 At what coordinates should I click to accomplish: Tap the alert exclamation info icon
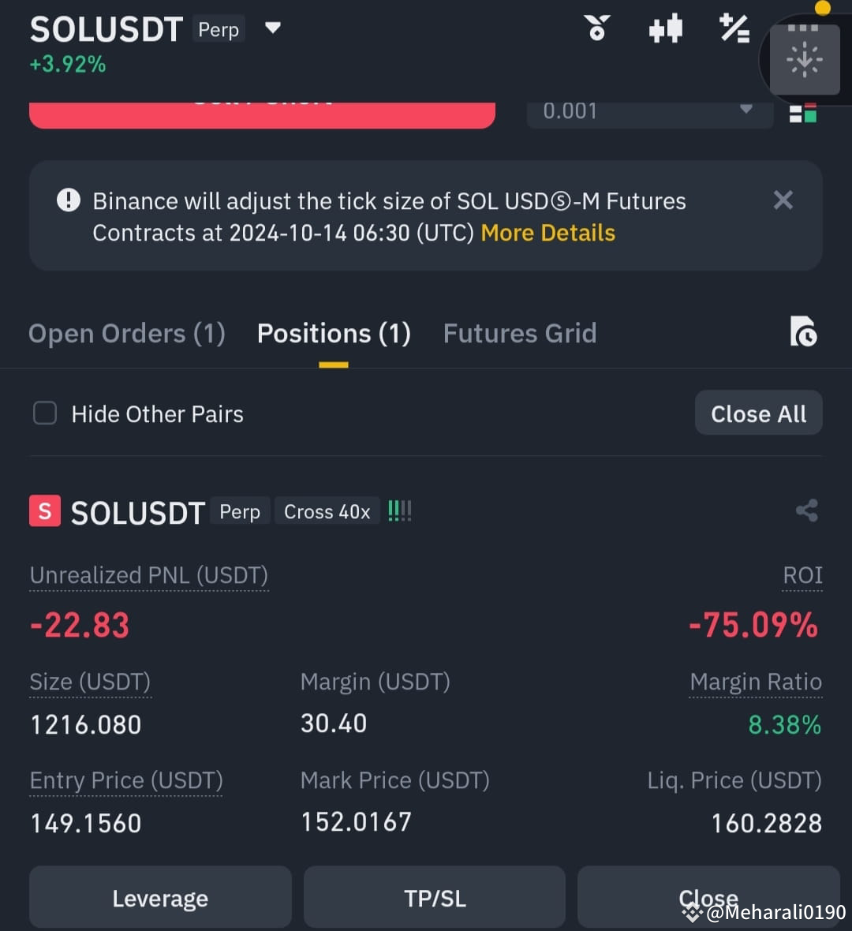pyautogui.click(x=69, y=200)
